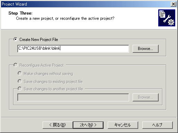
Task: Click the Create New Project File label text
Action: point(39,40)
